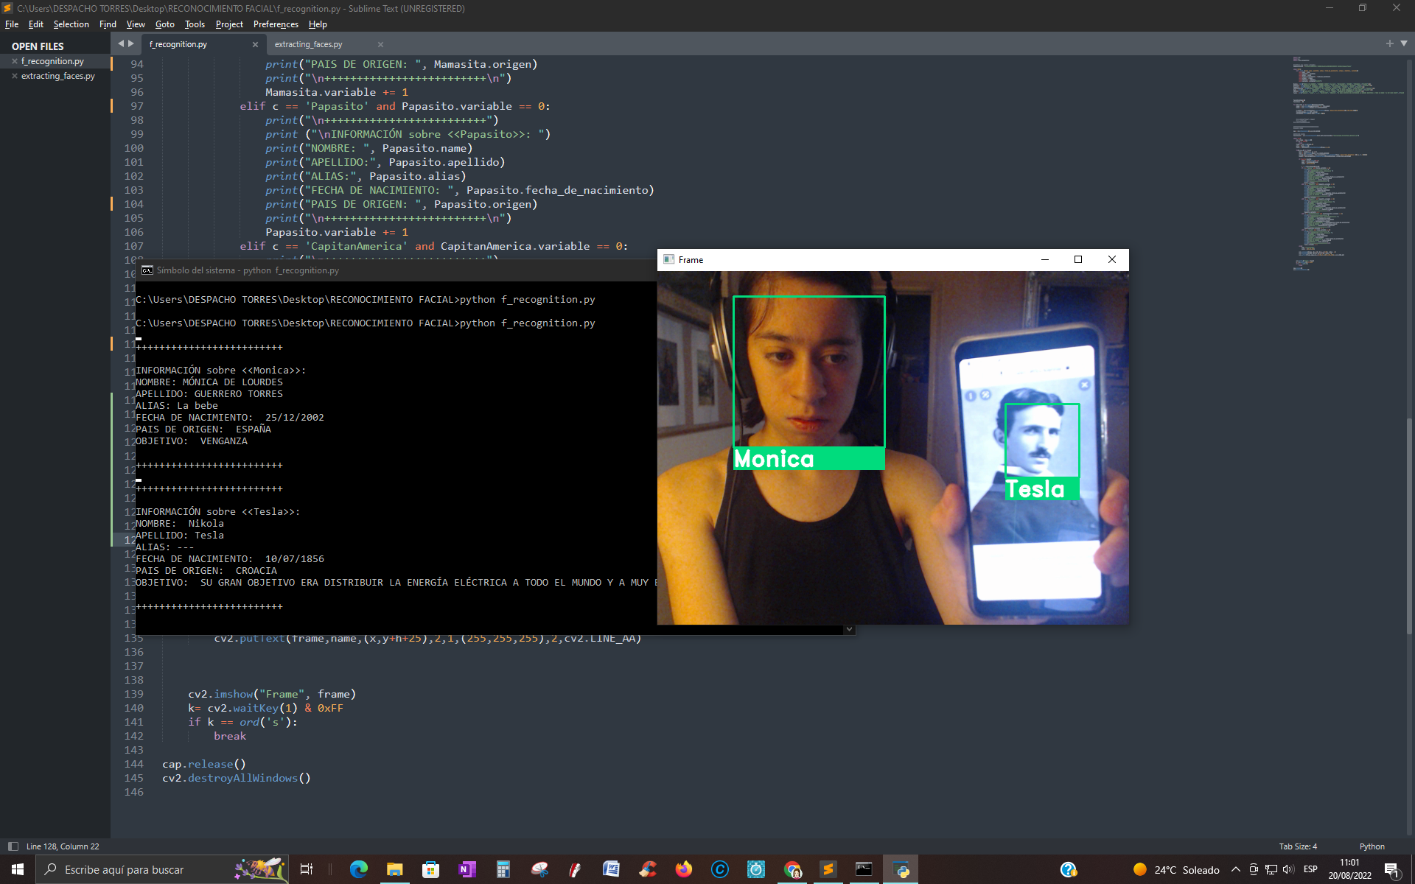
Task: Select the back navigation arrow in Sublime
Action: click(121, 43)
